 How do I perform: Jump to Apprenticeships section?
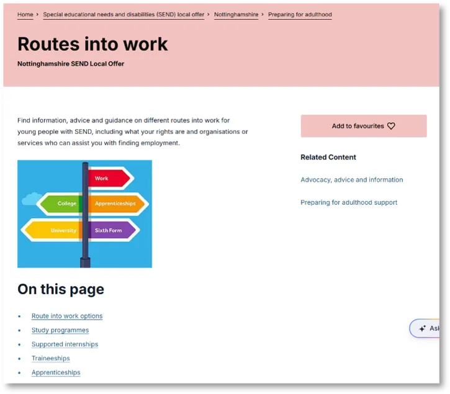point(56,372)
